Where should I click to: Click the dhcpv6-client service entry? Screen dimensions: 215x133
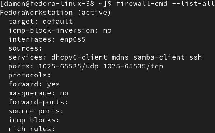(79, 57)
